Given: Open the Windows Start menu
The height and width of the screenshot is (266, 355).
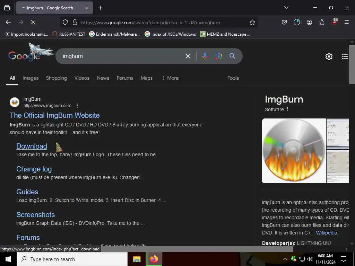Looking at the screenshot, I should [x=8, y=259].
